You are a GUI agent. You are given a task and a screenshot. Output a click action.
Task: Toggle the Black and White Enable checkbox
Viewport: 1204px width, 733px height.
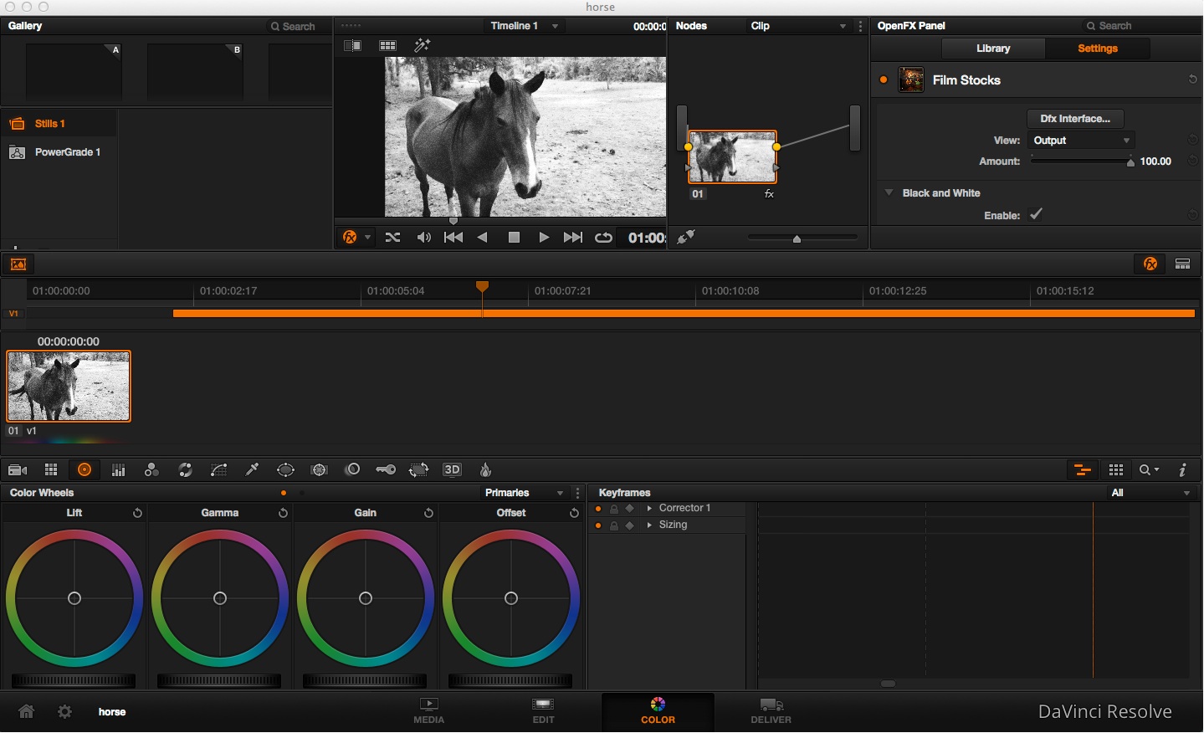tap(1036, 215)
